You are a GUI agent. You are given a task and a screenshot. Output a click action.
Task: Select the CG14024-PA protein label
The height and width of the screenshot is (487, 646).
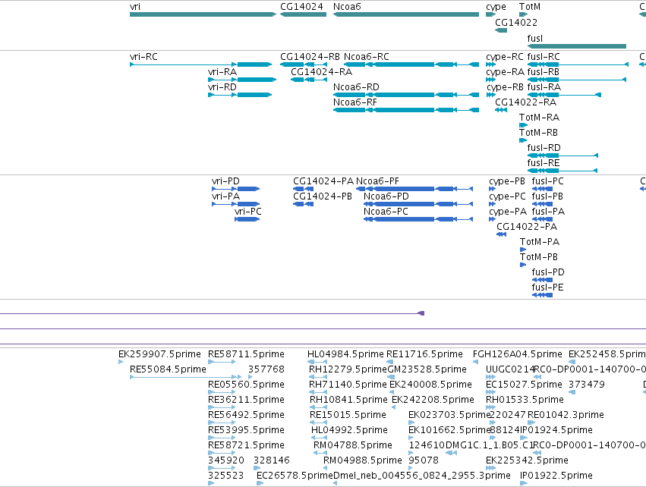[x=323, y=181]
